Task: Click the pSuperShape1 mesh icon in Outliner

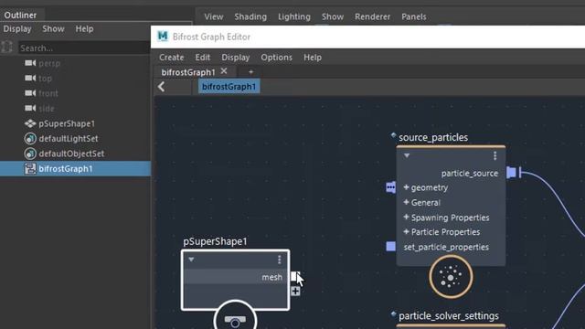Action: [30, 123]
